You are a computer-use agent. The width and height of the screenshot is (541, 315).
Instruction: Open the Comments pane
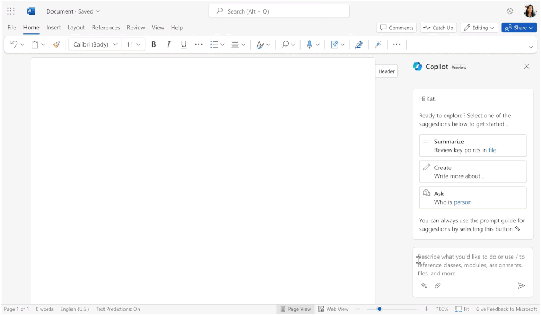[x=396, y=28]
